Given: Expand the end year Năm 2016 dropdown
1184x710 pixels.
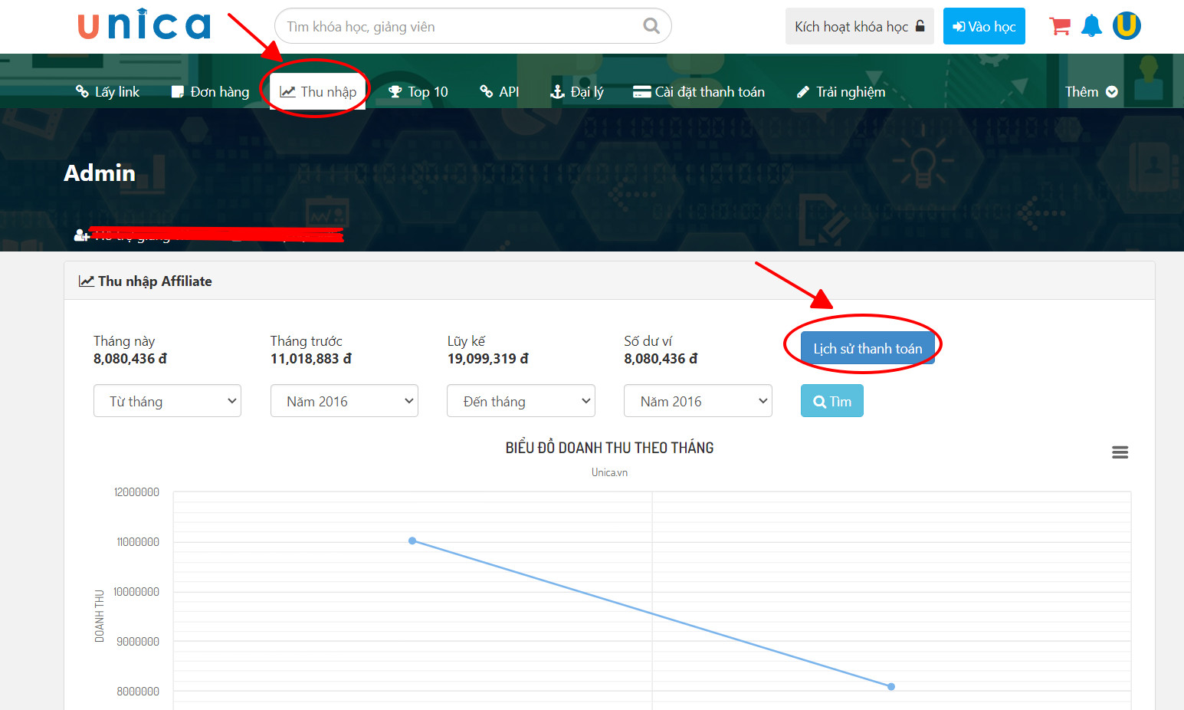Looking at the screenshot, I should tap(698, 401).
